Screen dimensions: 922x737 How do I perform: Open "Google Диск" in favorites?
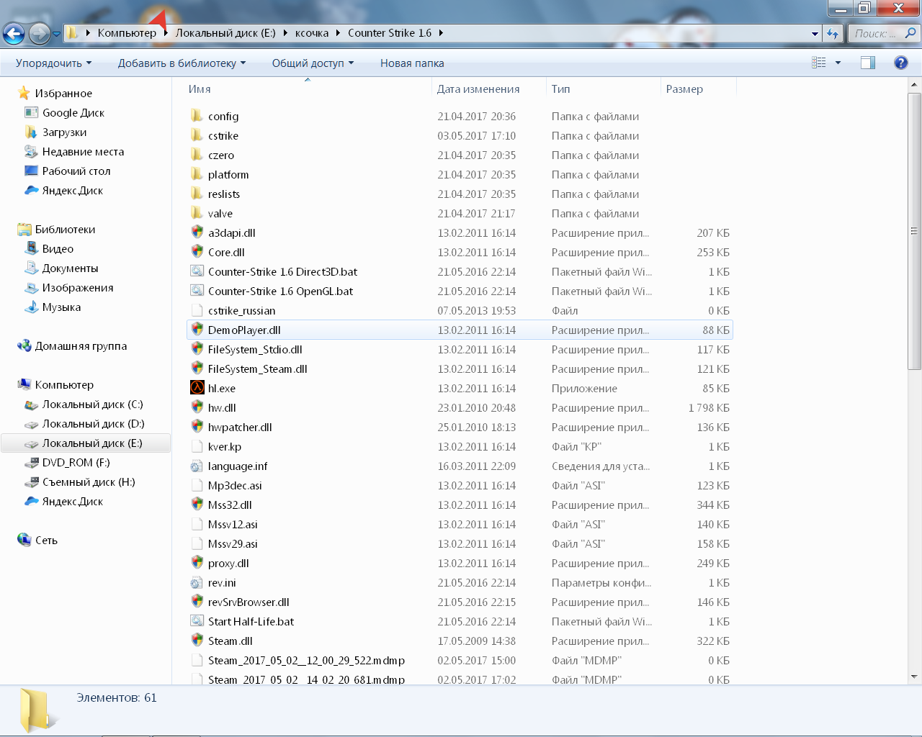[x=73, y=113]
